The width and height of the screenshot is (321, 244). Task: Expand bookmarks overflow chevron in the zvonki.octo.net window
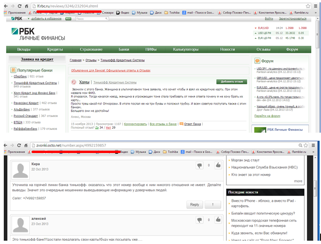point(313,152)
